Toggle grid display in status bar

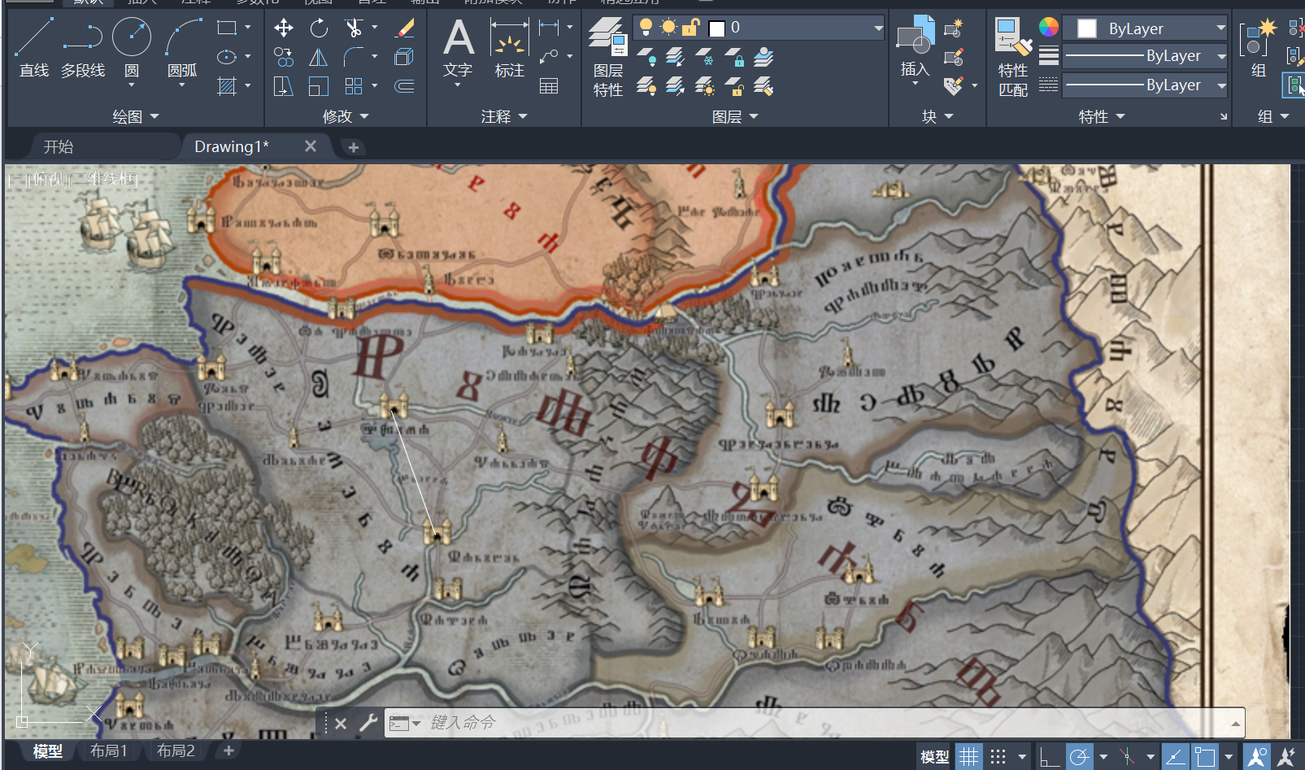click(968, 757)
